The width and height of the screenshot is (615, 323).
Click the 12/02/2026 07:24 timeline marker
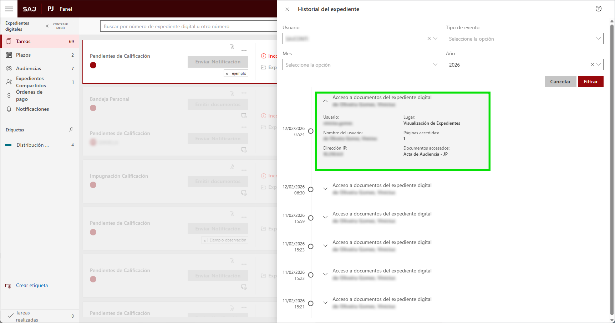click(x=311, y=131)
